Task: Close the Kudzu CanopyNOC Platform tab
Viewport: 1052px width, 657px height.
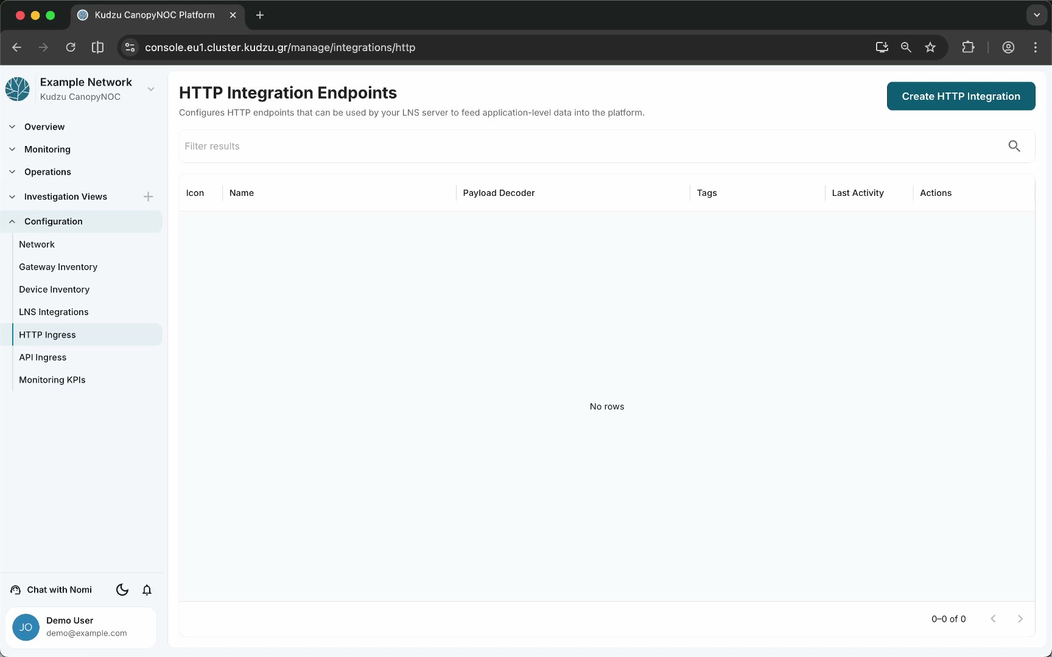Action: click(x=233, y=15)
